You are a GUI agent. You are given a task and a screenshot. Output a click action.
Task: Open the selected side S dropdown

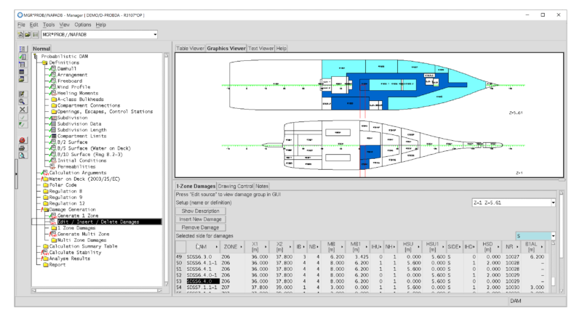[x=553, y=236]
